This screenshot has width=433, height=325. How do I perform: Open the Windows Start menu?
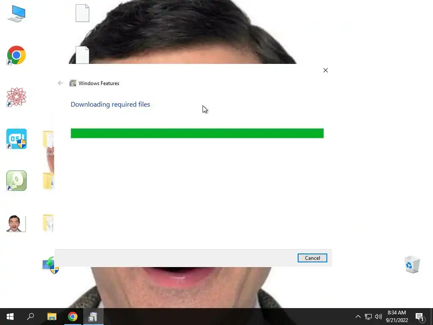click(10, 317)
